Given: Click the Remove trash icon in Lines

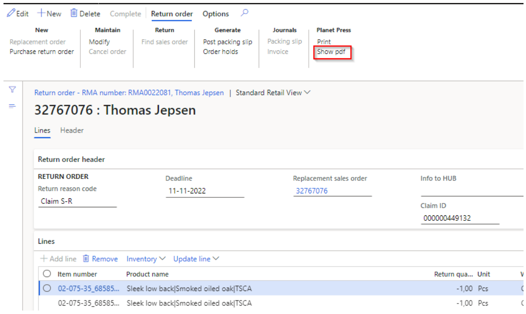Looking at the screenshot, I should pos(86,259).
